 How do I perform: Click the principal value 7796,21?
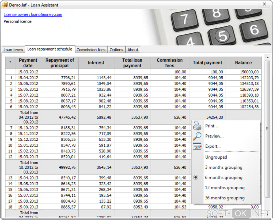tap(68, 78)
